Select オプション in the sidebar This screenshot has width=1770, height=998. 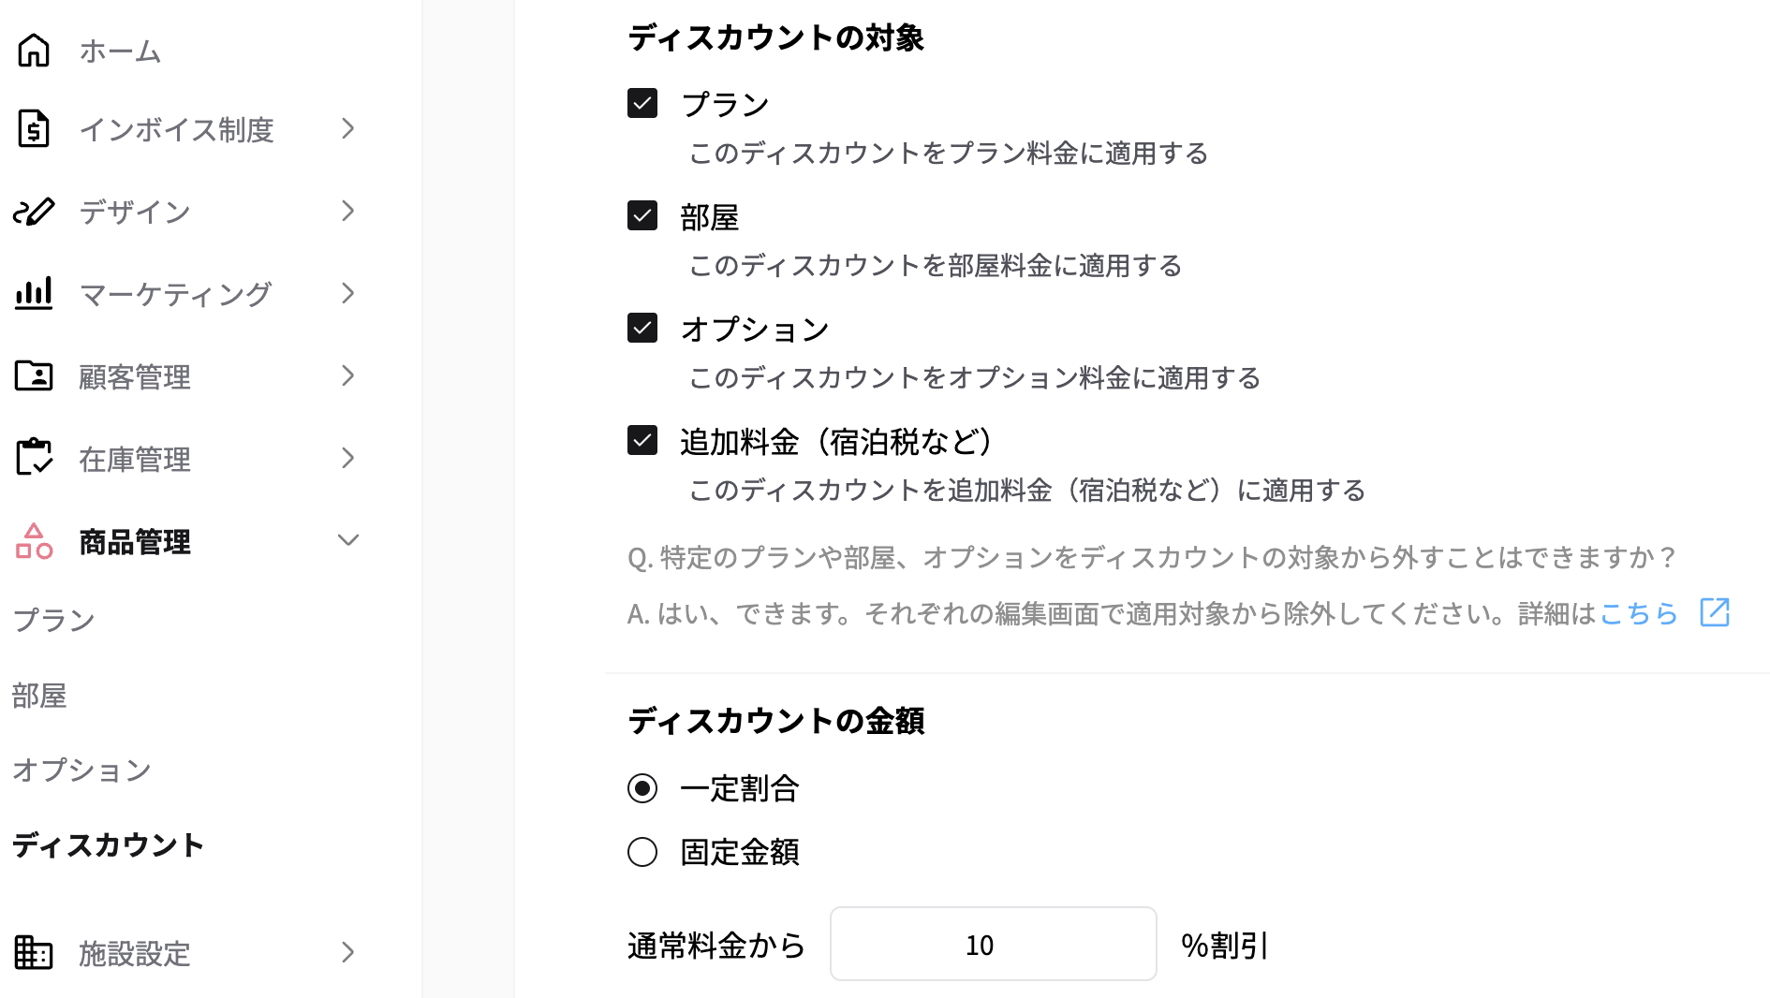coord(81,770)
